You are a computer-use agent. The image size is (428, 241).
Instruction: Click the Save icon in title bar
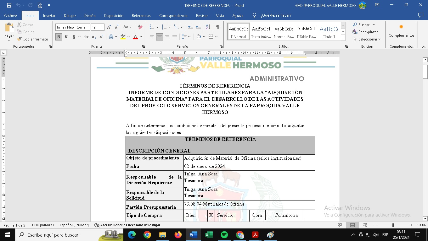tap(9, 5)
